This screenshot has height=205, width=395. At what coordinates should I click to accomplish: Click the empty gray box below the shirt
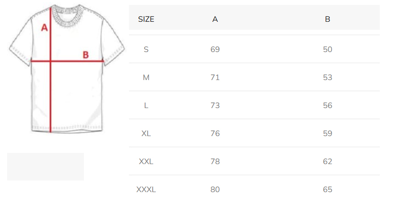(46, 167)
